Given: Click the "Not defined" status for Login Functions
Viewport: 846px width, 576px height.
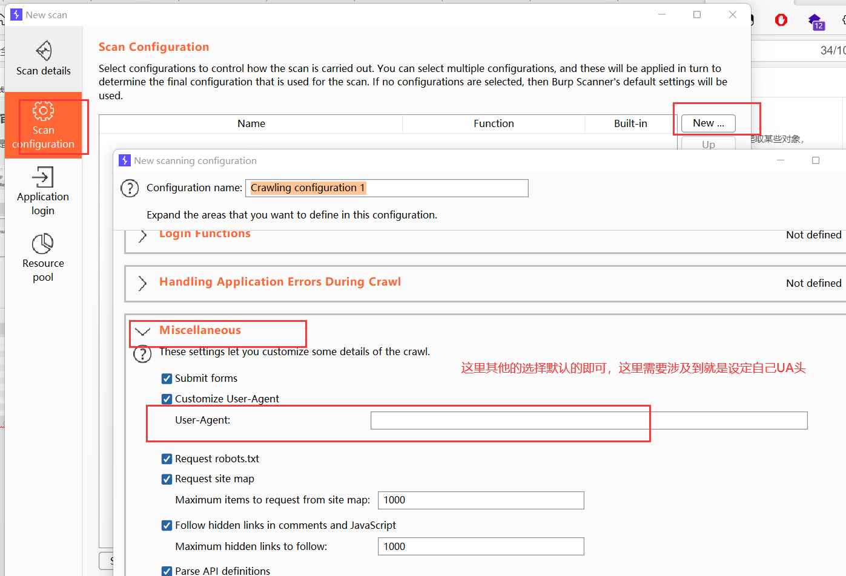Looking at the screenshot, I should (813, 235).
